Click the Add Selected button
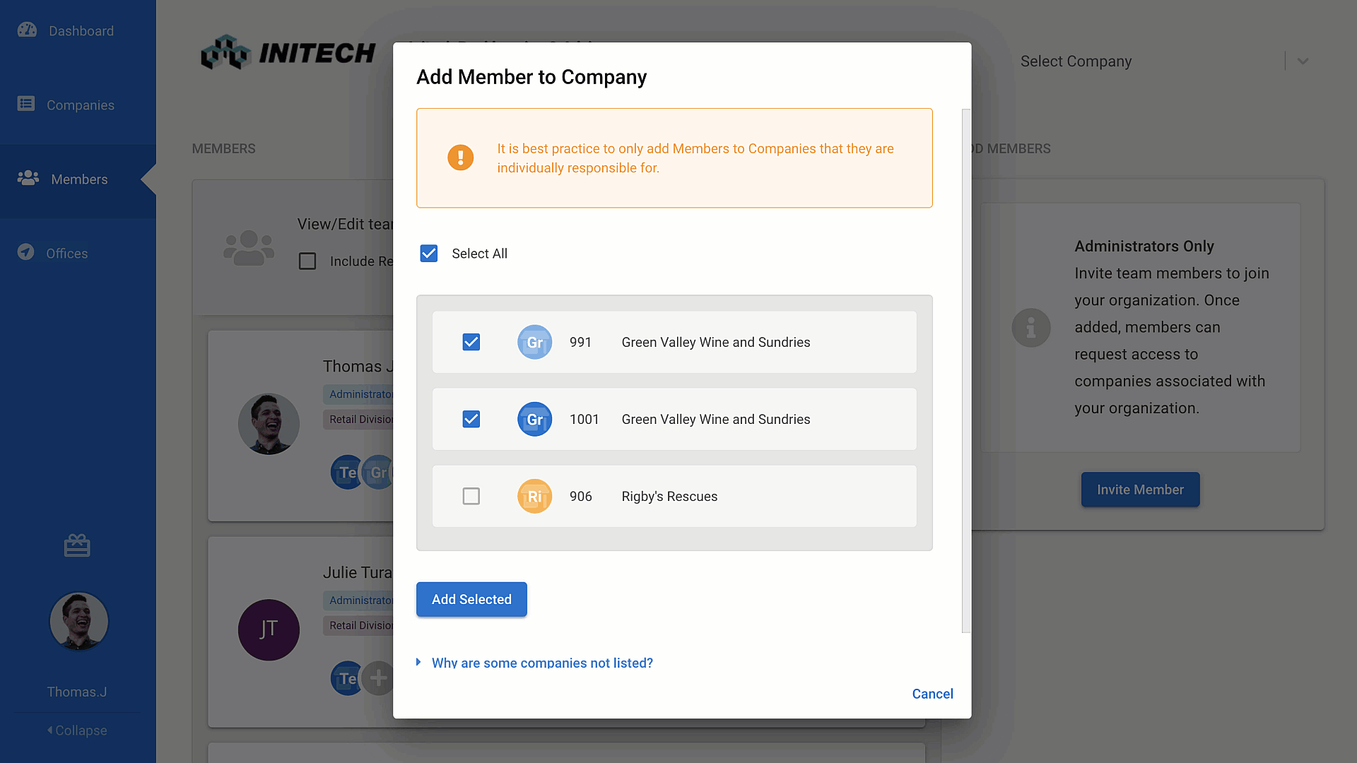The width and height of the screenshot is (1357, 763). (x=471, y=599)
